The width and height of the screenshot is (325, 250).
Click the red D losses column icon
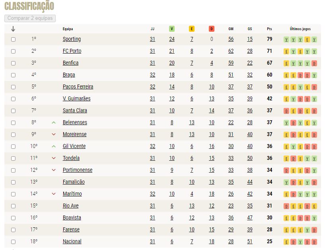[x=211, y=29]
